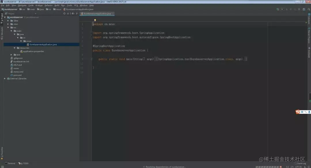This screenshot has height=168, width=311.
Task: Click the Project Structure icon in toolbar
Action: (x=304, y=9)
